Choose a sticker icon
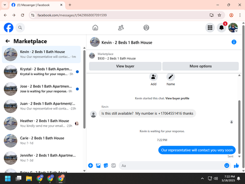The height and width of the screenshot is (184, 245). (106, 165)
